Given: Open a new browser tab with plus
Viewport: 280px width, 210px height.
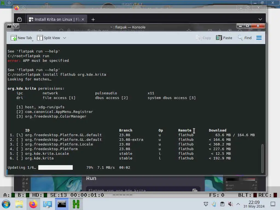Looking at the screenshot, I should [93, 19].
